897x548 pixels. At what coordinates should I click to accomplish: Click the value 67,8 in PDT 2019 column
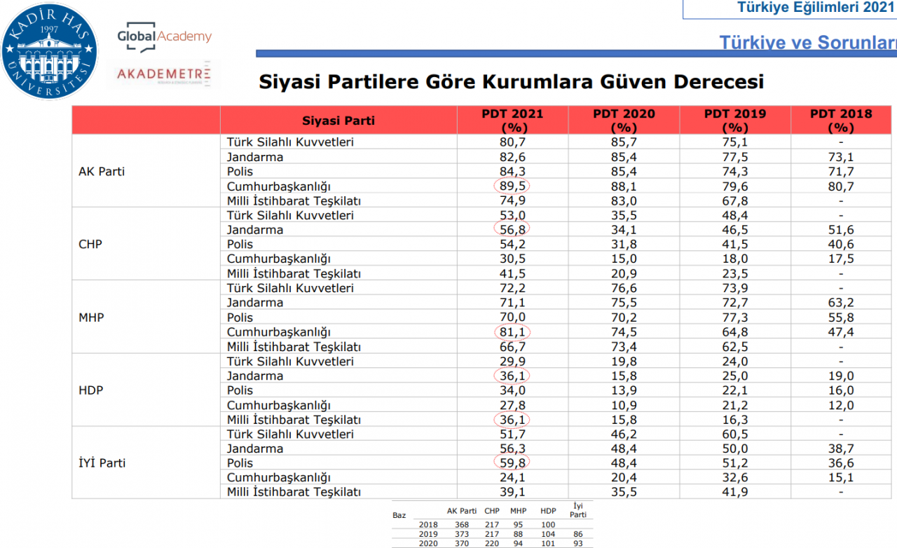(735, 201)
